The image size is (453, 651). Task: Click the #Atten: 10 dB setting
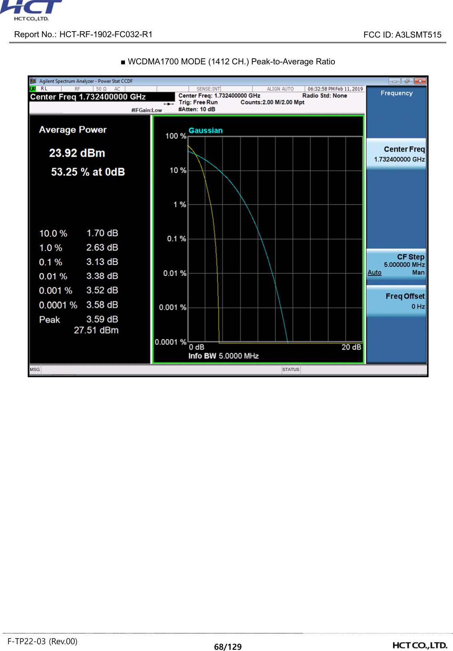pyautogui.click(x=197, y=109)
